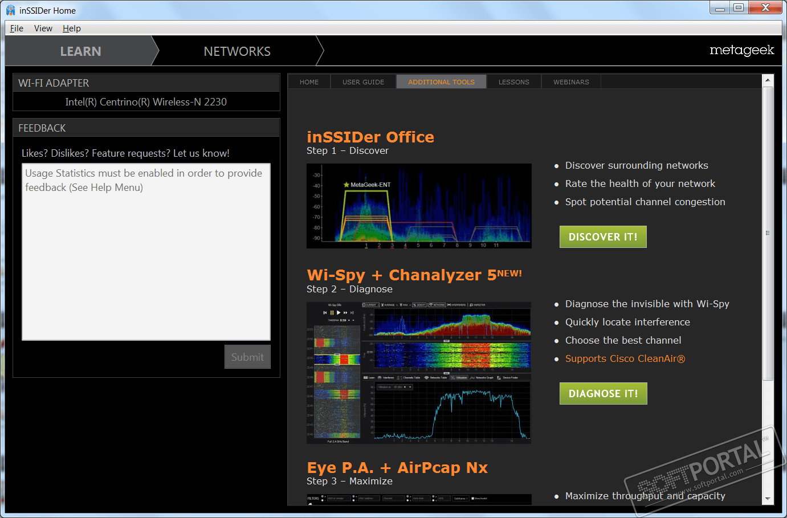The height and width of the screenshot is (518, 787).
Task: Open the LESSONS tab
Action: point(514,82)
